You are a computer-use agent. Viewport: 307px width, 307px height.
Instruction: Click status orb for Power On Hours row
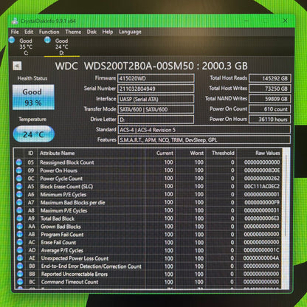[x=19, y=170]
